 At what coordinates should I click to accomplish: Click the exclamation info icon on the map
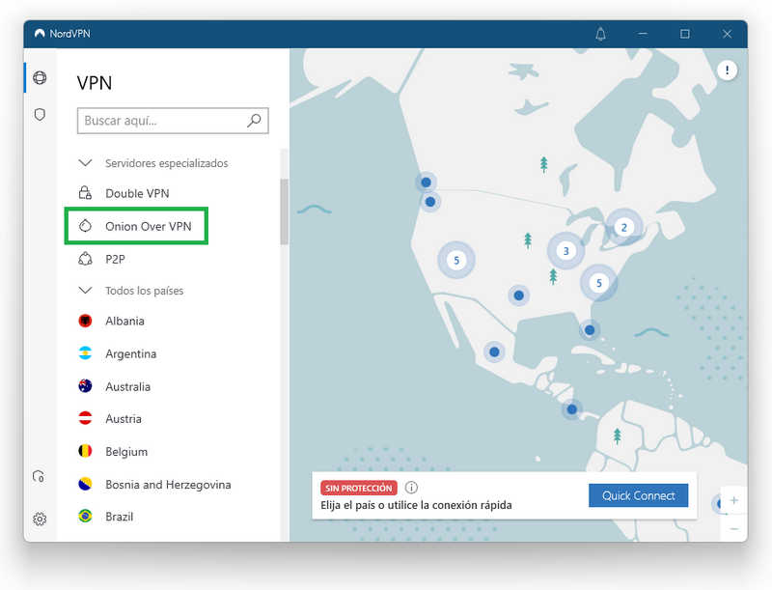pos(727,70)
